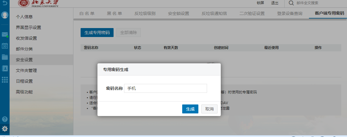Viewport: 347px width, 137px height.
Task: Click 取消 to cancel the dialog
Action: click(209, 109)
